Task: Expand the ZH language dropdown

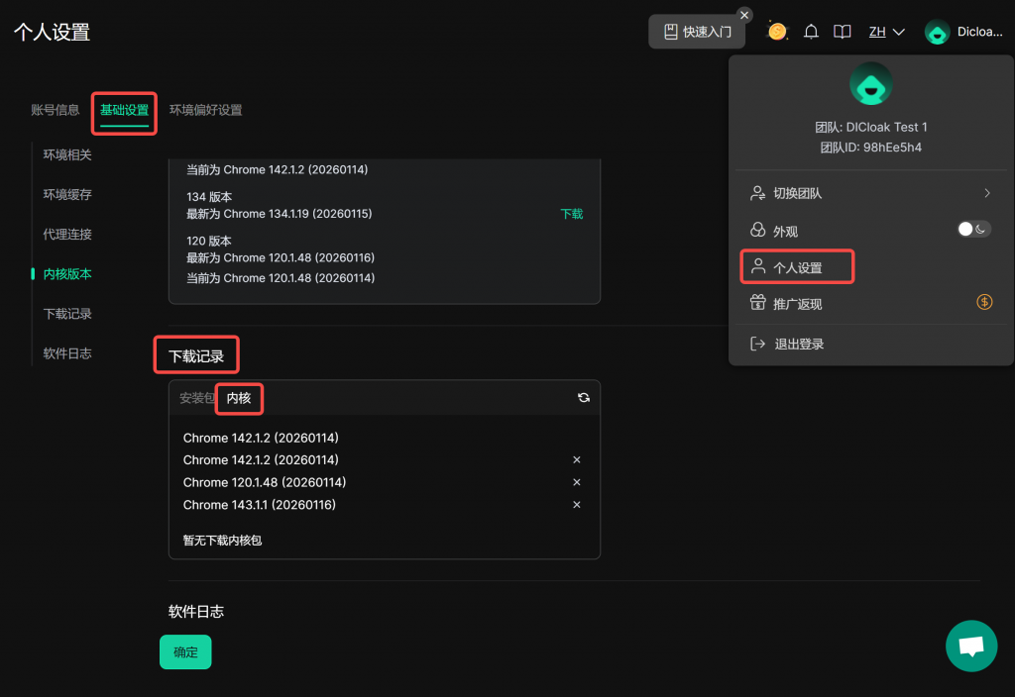Action: tap(887, 32)
